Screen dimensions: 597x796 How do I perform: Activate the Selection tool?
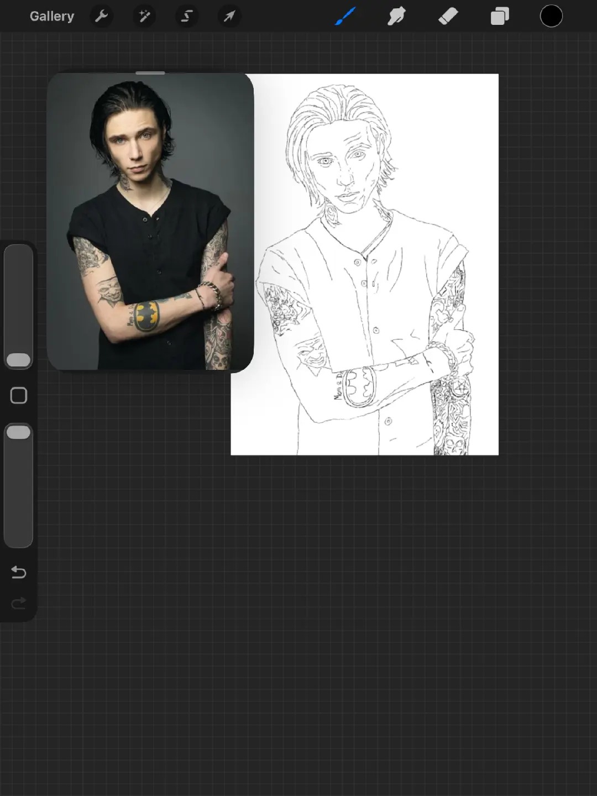coord(187,17)
